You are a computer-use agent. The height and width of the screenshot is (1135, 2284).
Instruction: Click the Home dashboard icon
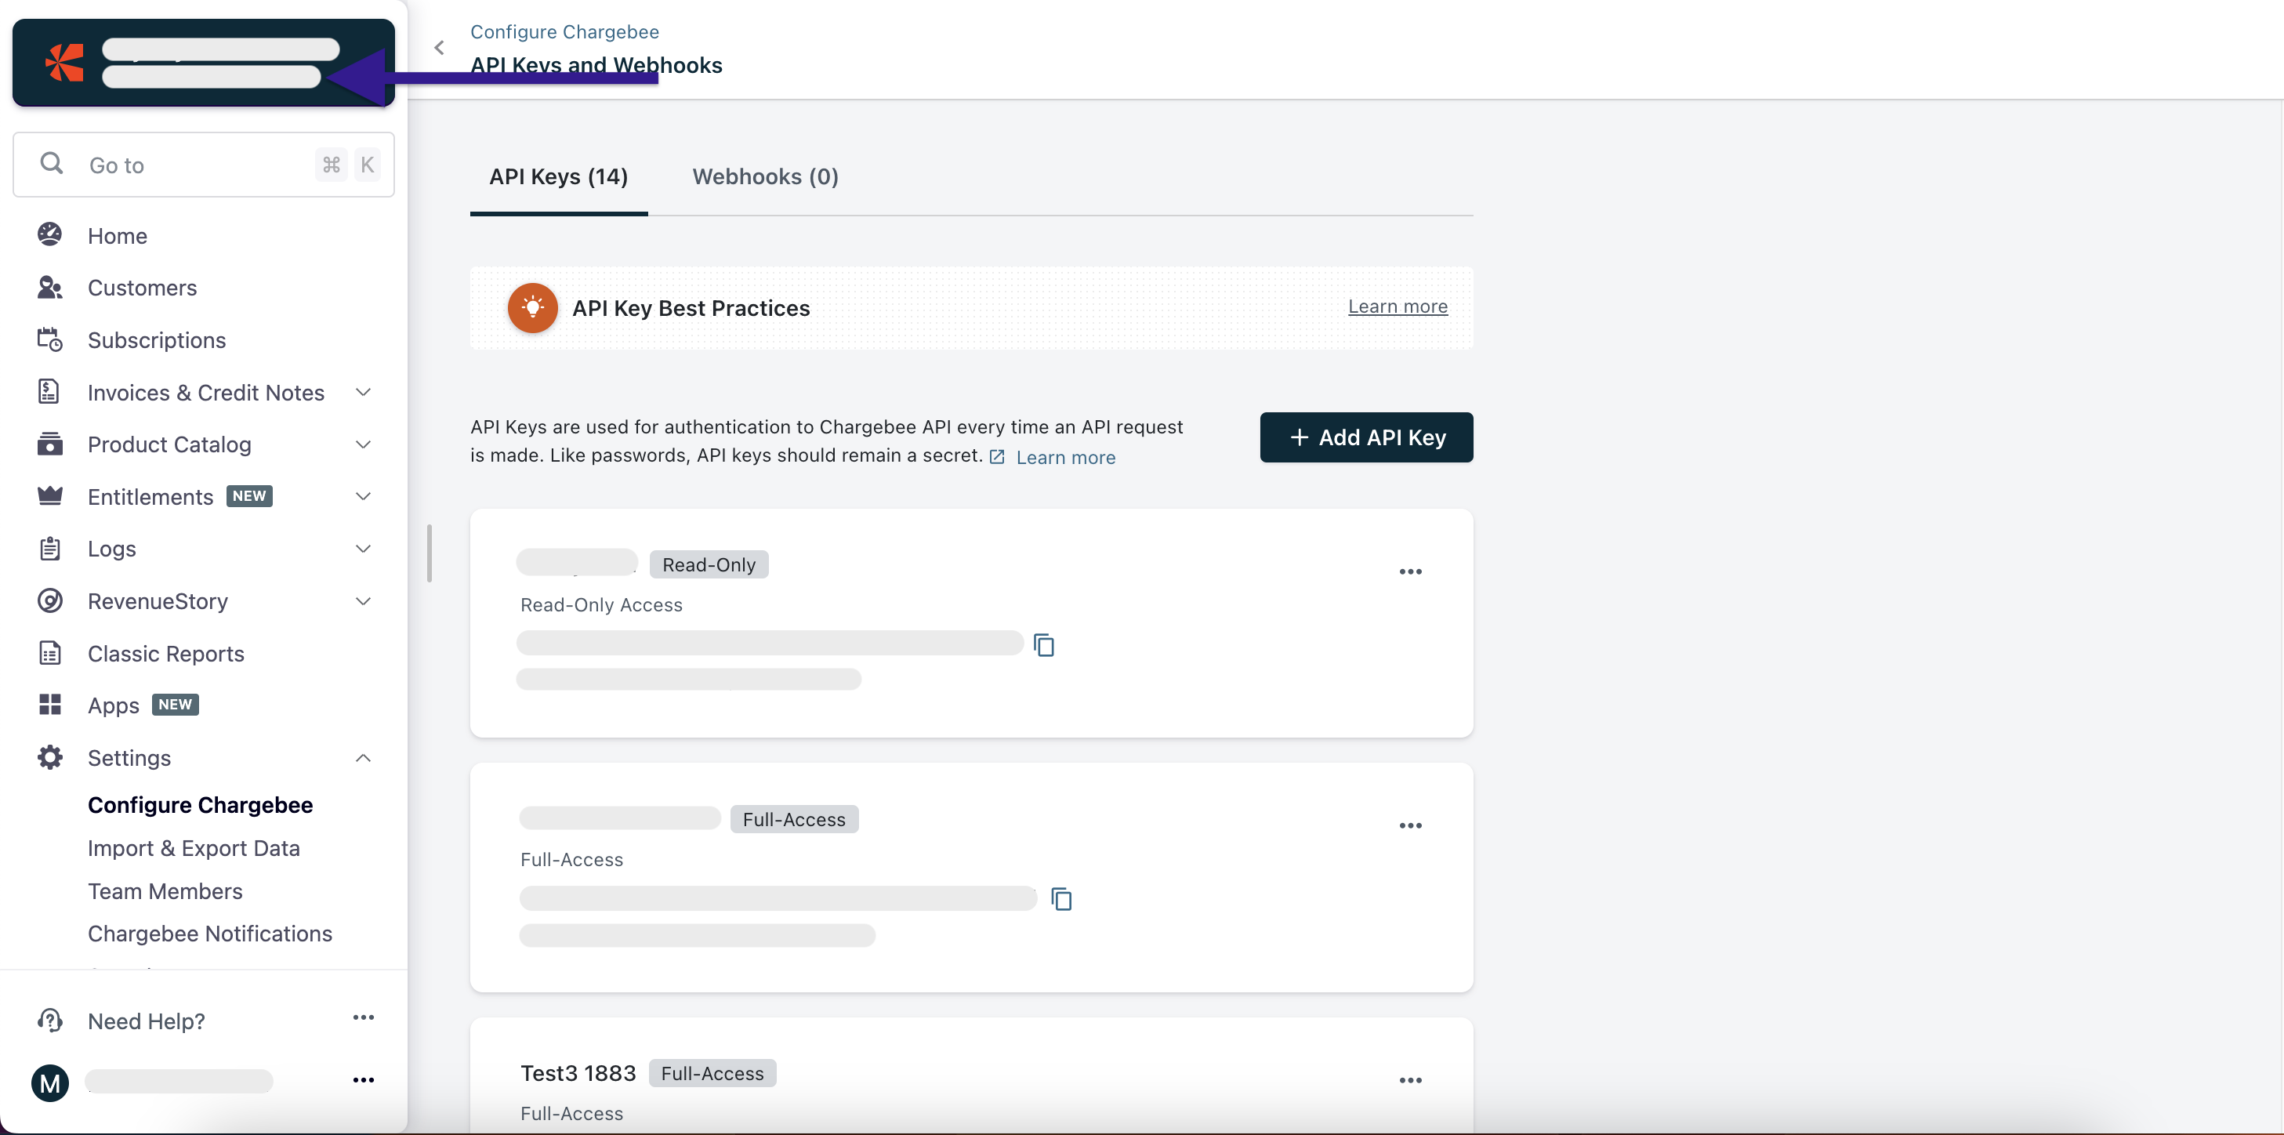tap(49, 235)
